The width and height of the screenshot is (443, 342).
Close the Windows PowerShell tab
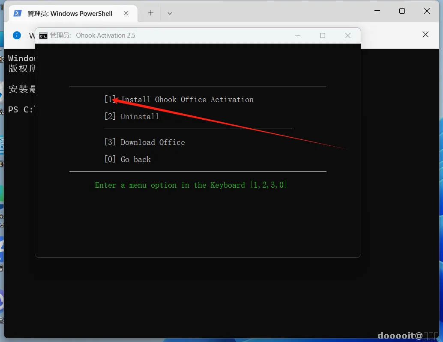pos(126,13)
